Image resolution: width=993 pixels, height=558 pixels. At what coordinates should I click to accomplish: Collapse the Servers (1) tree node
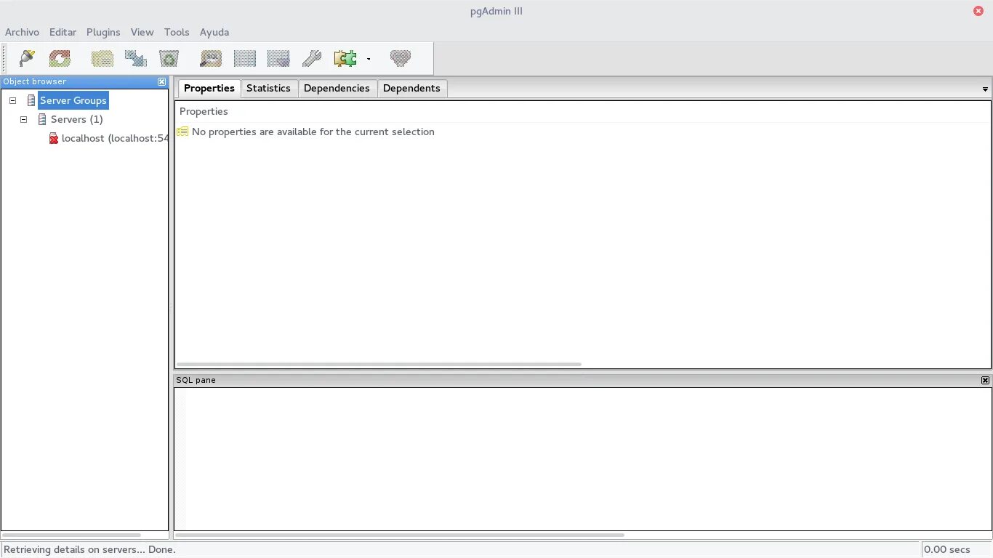pyautogui.click(x=23, y=119)
